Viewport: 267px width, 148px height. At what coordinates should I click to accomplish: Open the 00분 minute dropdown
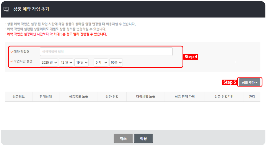[x=116, y=63]
